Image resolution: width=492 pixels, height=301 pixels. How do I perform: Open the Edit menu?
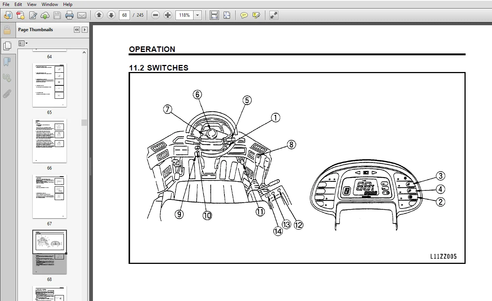click(18, 4)
